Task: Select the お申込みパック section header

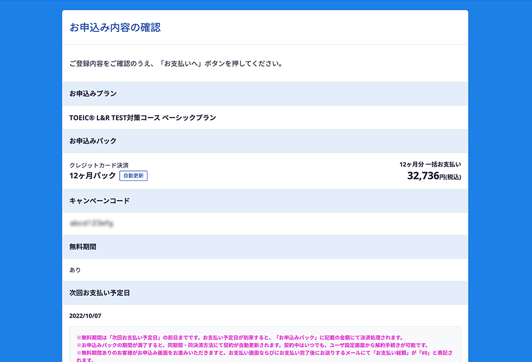Action: click(x=93, y=141)
